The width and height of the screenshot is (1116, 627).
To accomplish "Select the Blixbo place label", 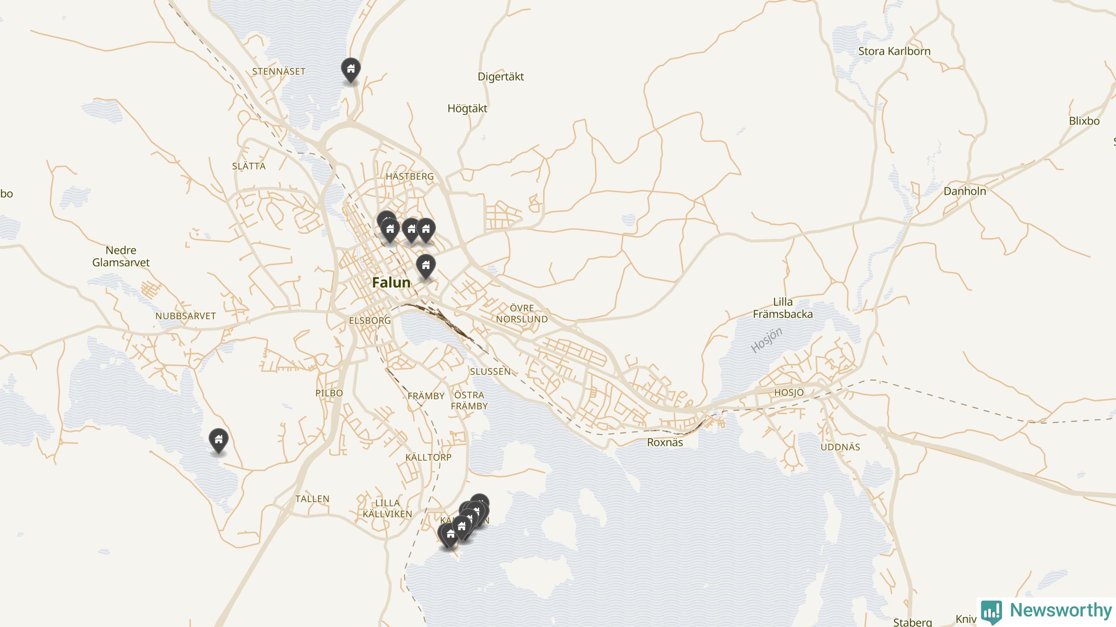I will click(1084, 121).
